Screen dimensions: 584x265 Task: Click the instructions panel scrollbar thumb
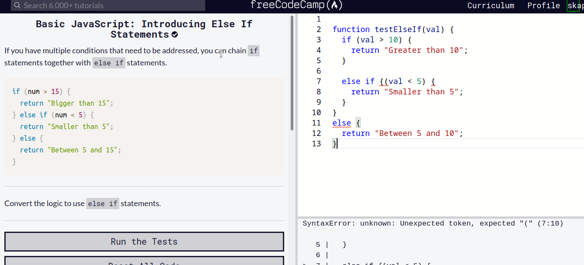tap(292, 74)
